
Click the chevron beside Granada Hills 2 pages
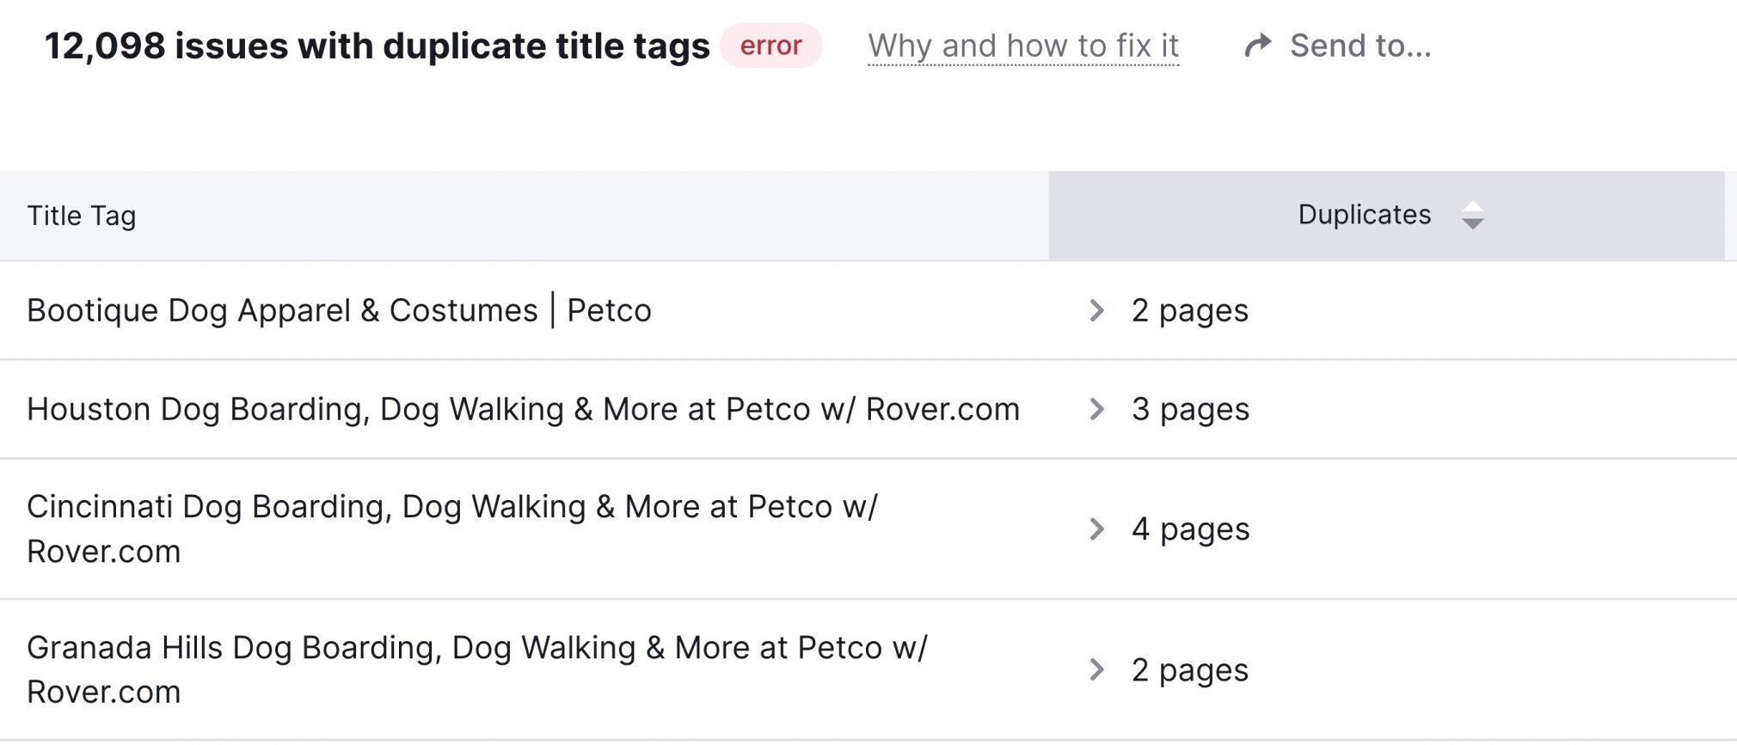click(x=1098, y=670)
